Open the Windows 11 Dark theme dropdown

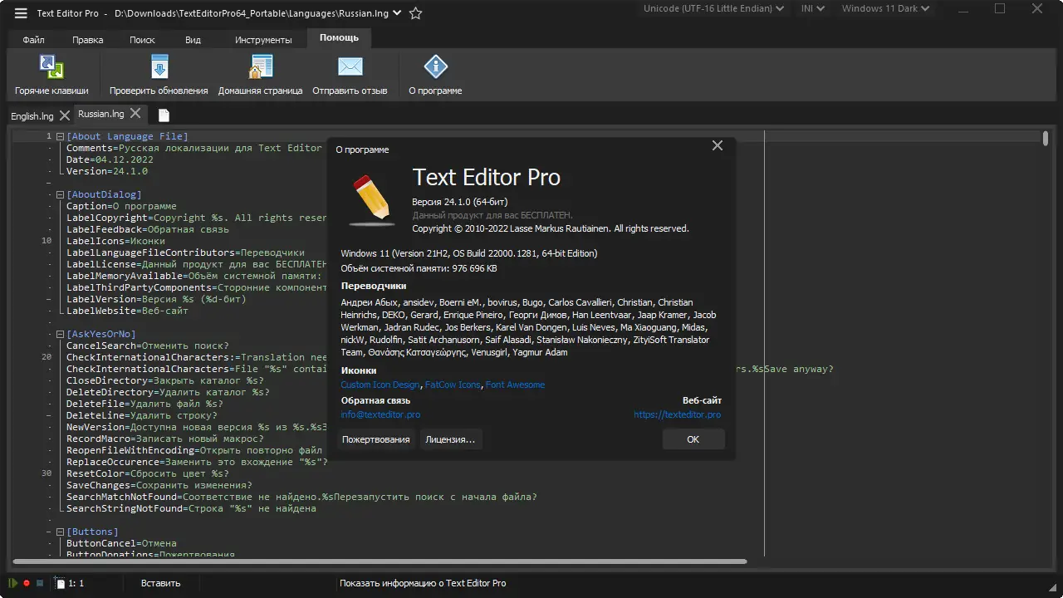[886, 8]
